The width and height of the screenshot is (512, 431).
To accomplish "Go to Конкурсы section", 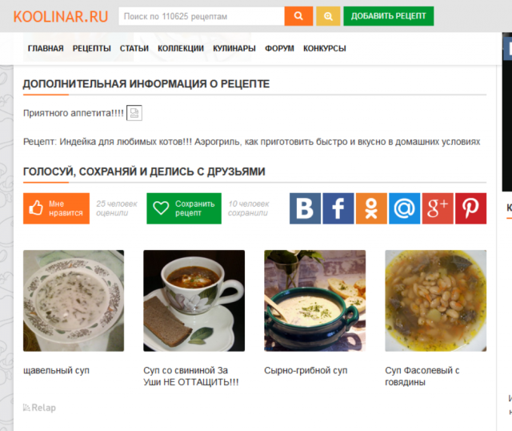I will [325, 48].
